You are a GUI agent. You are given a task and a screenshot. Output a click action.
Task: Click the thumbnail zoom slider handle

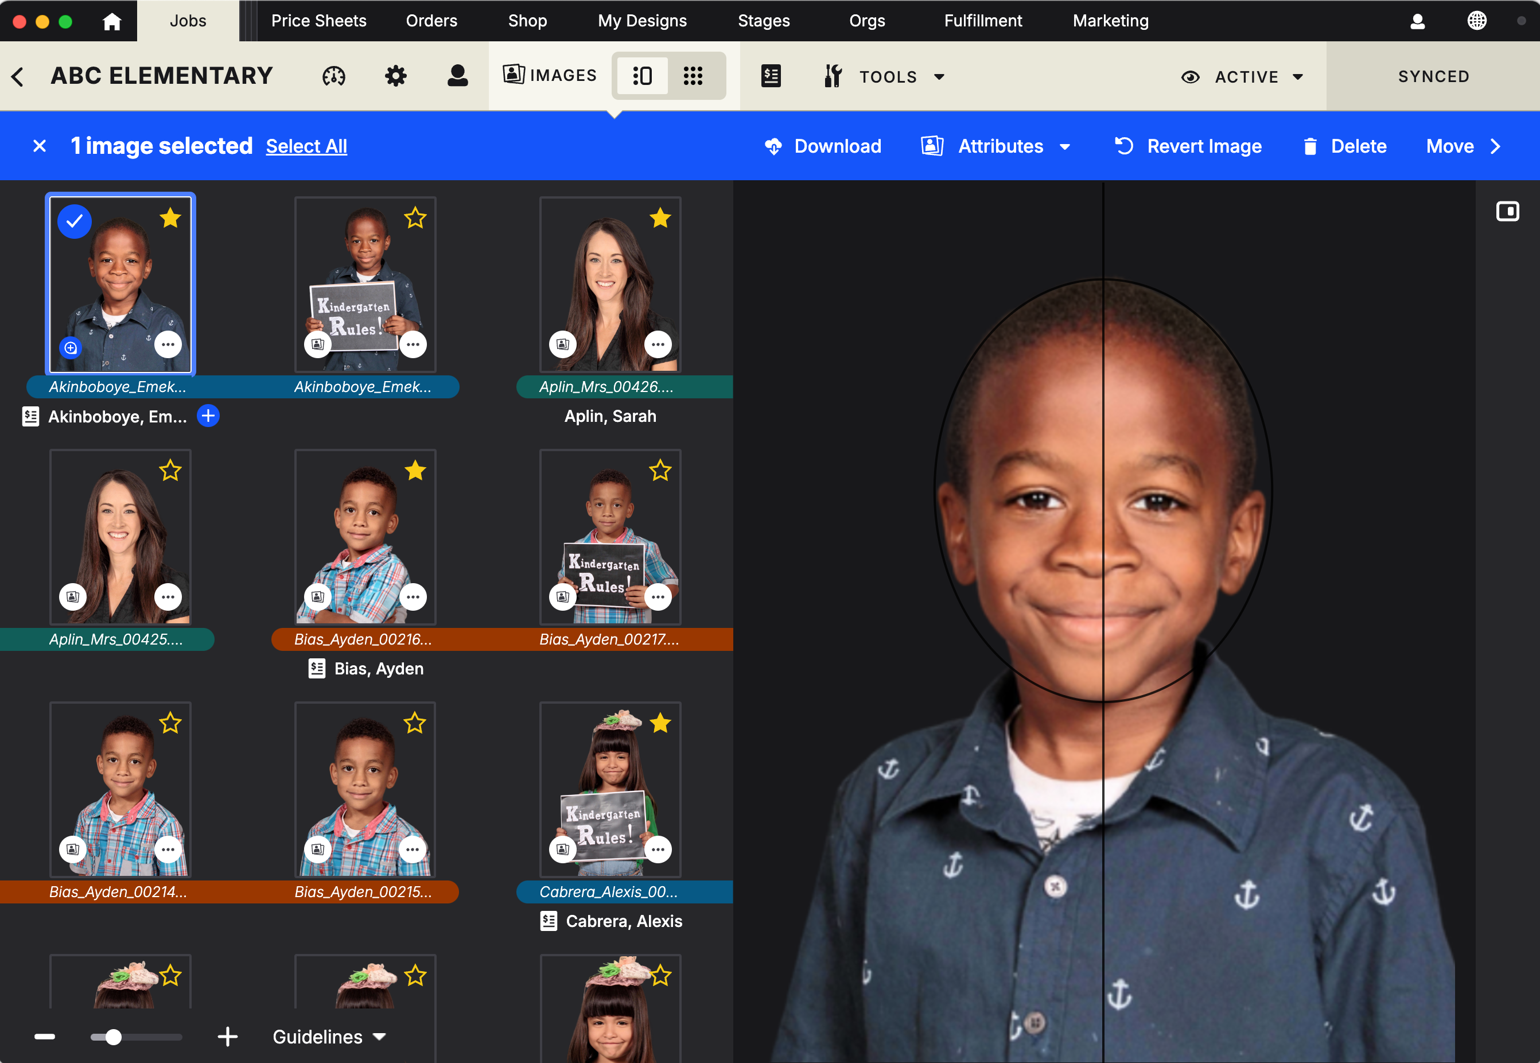point(114,1037)
